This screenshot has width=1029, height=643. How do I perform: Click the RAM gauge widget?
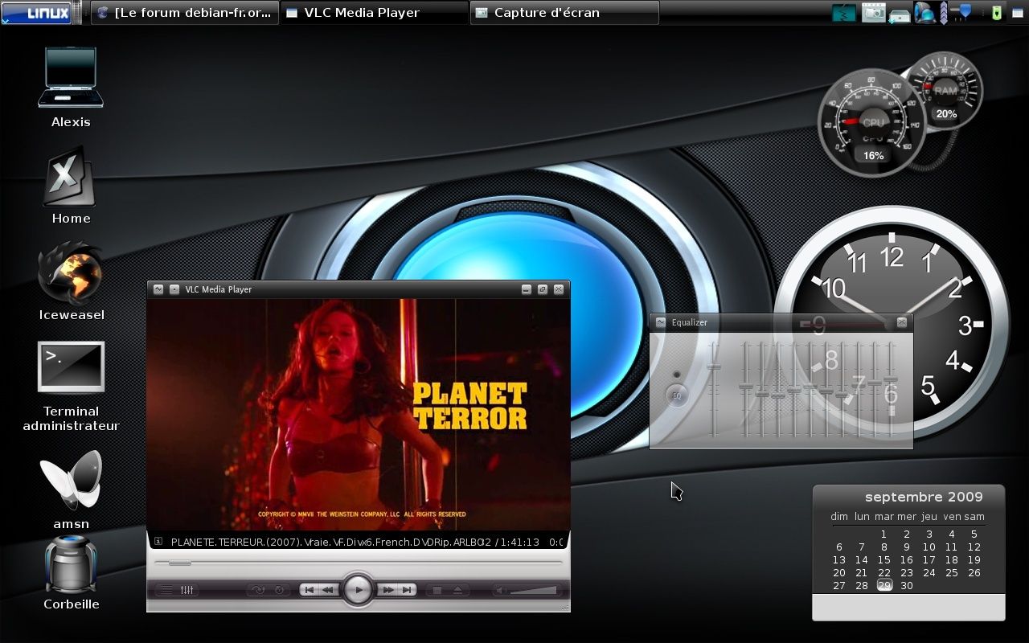(x=945, y=90)
